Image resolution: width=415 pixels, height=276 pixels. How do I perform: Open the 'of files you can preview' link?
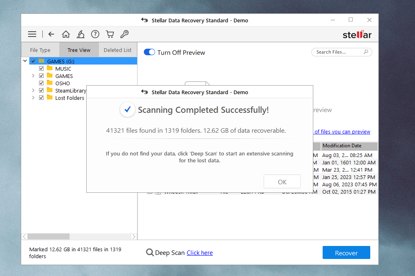pos(342,132)
